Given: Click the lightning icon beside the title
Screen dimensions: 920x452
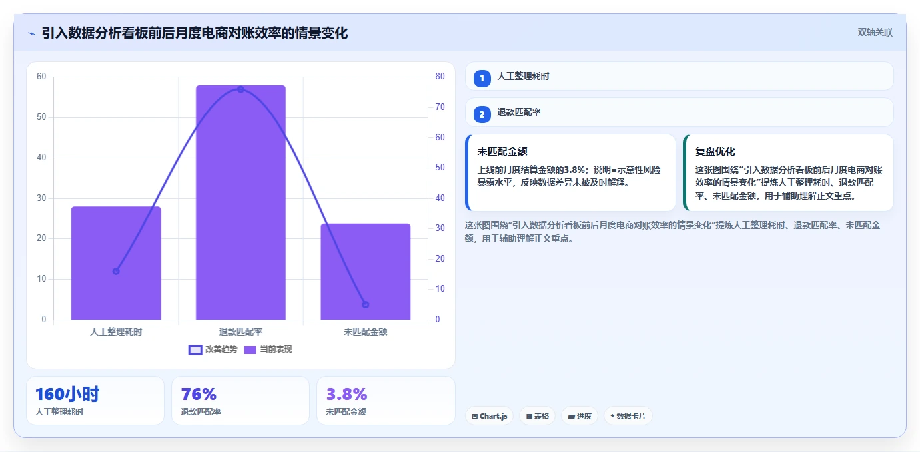Looking at the screenshot, I should (x=31, y=33).
